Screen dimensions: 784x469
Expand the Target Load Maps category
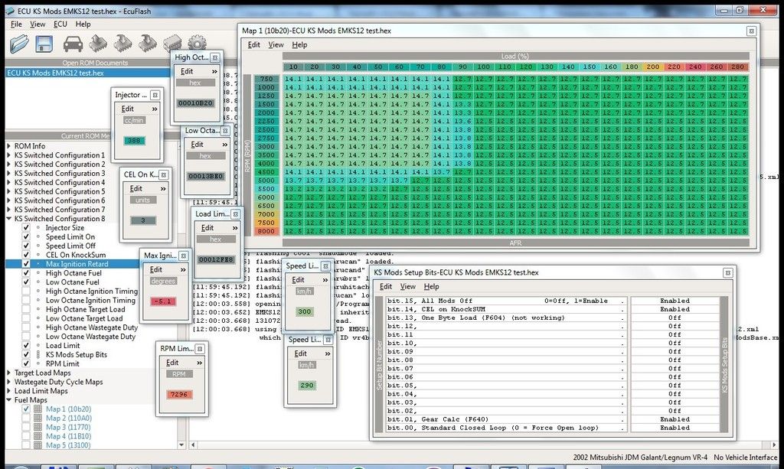pyautogui.click(x=9, y=373)
